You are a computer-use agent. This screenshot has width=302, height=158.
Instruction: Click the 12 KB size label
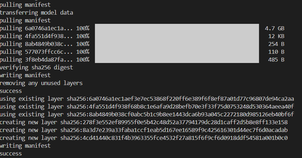(276, 36)
